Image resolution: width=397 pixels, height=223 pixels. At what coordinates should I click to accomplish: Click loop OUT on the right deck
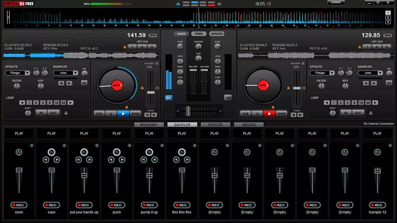pyautogui.click(x=358, y=113)
